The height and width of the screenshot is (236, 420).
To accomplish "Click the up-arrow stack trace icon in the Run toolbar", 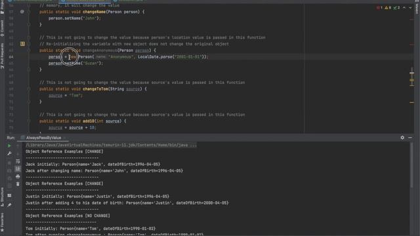I will [x=18, y=146].
